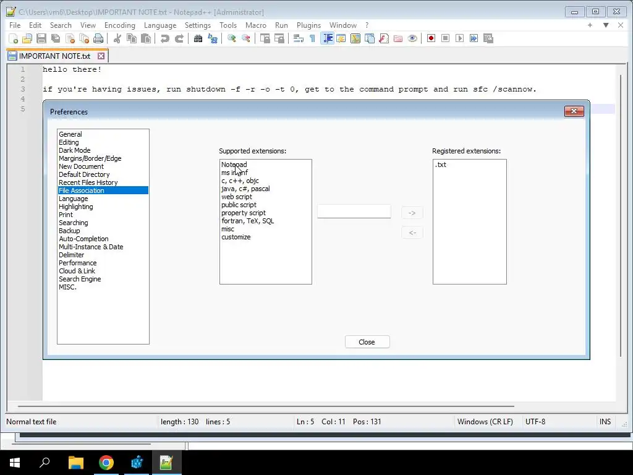
Task: Click Run Macro Multiple Times icon
Action: (474, 38)
